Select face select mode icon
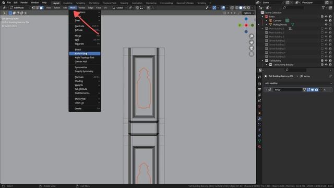 41,8
